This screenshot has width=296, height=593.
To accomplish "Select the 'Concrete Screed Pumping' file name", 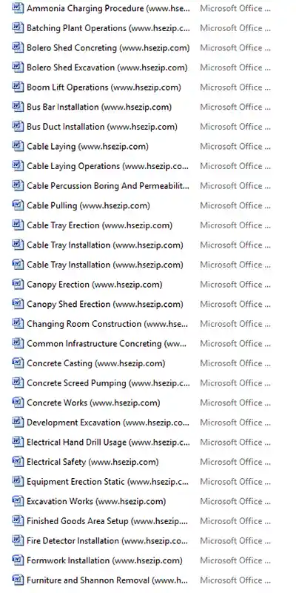I will point(108,382).
